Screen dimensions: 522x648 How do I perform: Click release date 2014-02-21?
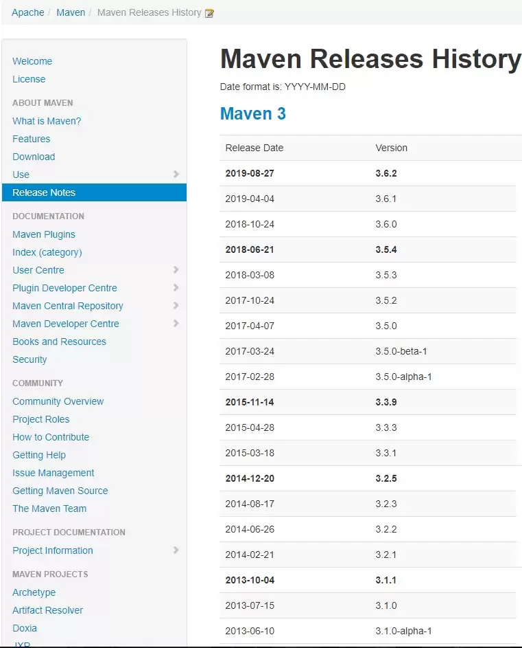click(x=250, y=555)
